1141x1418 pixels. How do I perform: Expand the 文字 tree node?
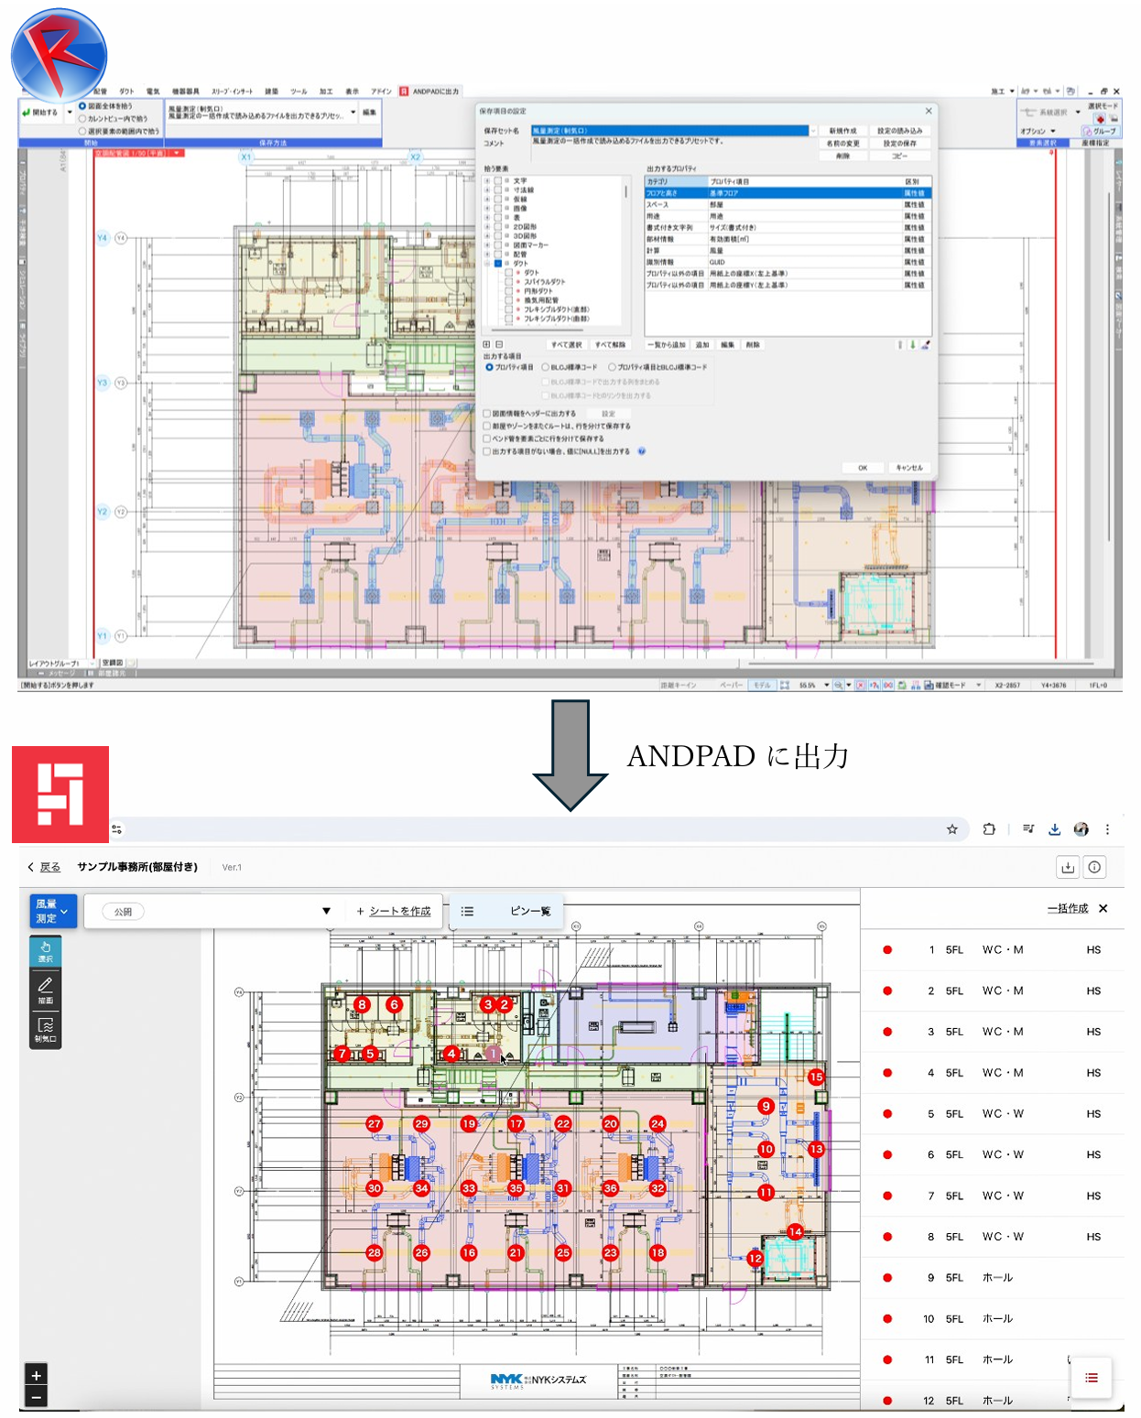click(487, 181)
